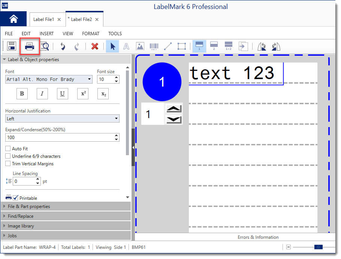Pick the Rectangle drawing tool
The width and height of the screenshot is (341, 259).
182,46
